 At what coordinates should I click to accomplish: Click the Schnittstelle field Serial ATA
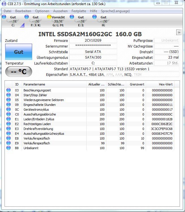[x=93, y=52]
